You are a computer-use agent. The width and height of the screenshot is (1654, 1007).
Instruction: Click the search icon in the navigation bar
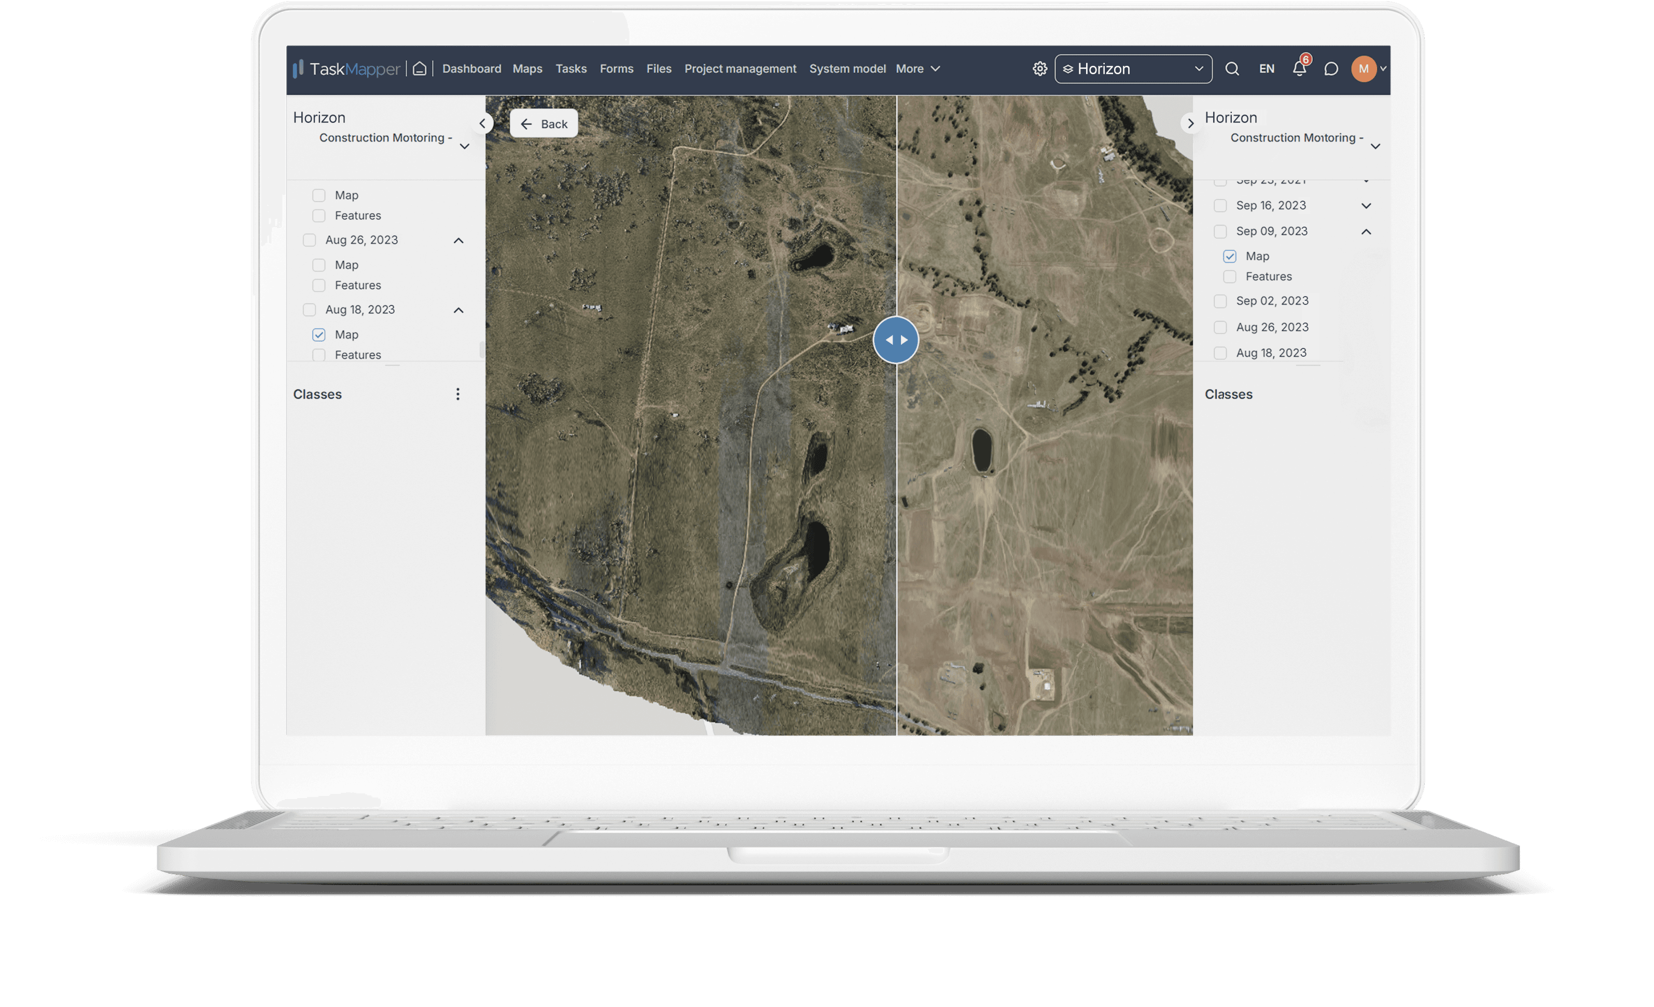[1232, 68]
